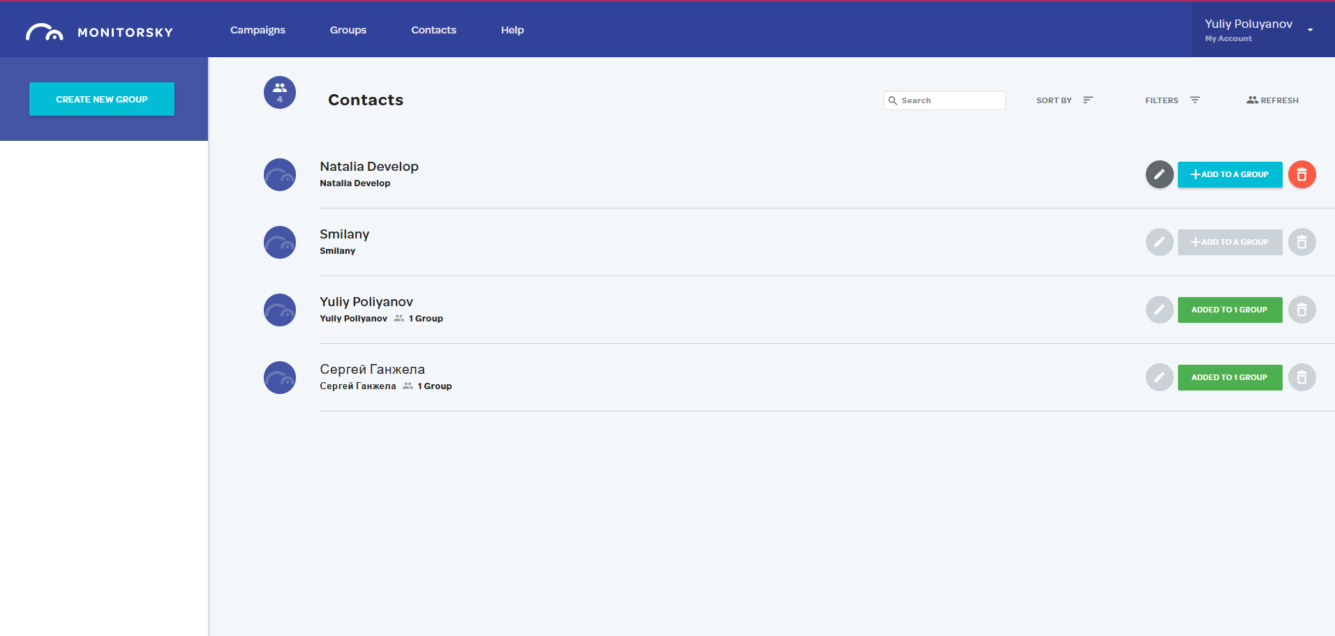Click the group icon beside Сергей Ганжела's 1 Group
This screenshot has height=636, width=1335.
click(x=408, y=386)
